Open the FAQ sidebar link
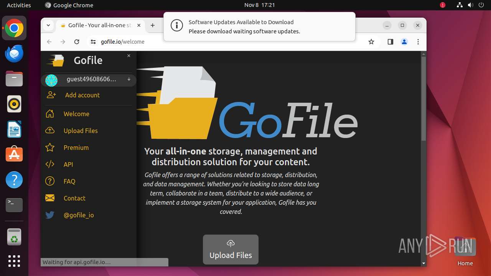 coord(69,181)
